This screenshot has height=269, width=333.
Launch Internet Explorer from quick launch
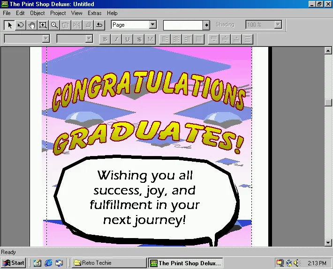coord(48,263)
